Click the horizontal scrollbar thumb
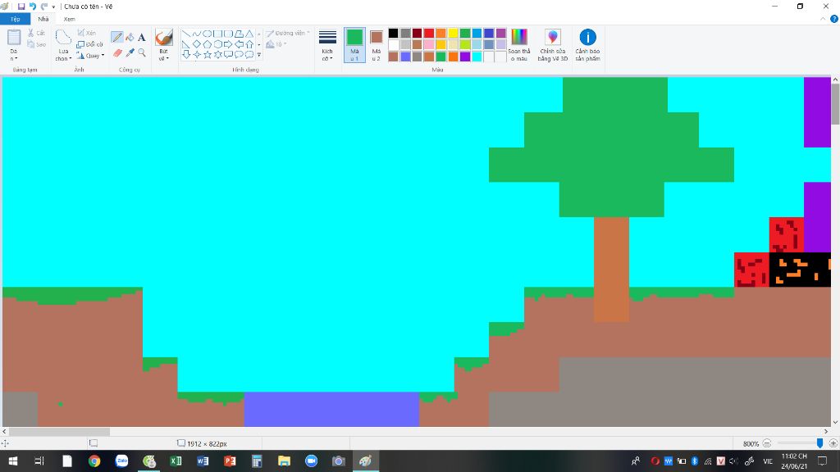Viewport: 840px width, 472px height. [59, 431]
